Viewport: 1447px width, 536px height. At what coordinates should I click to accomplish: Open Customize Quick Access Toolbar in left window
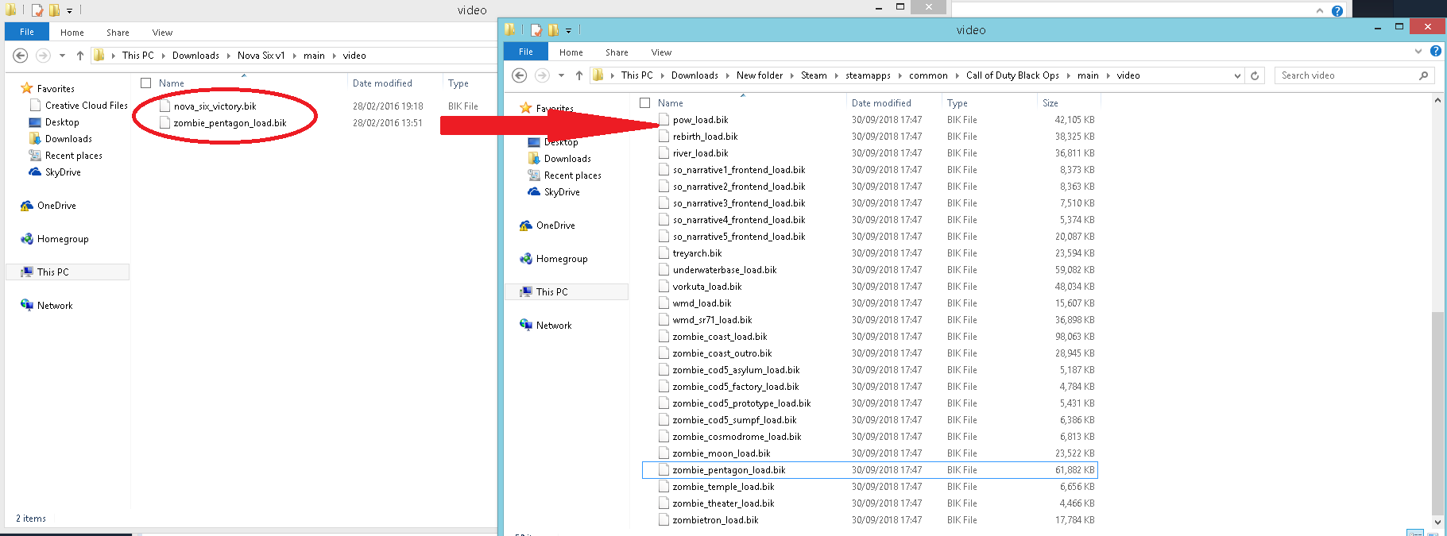point(69,11)
